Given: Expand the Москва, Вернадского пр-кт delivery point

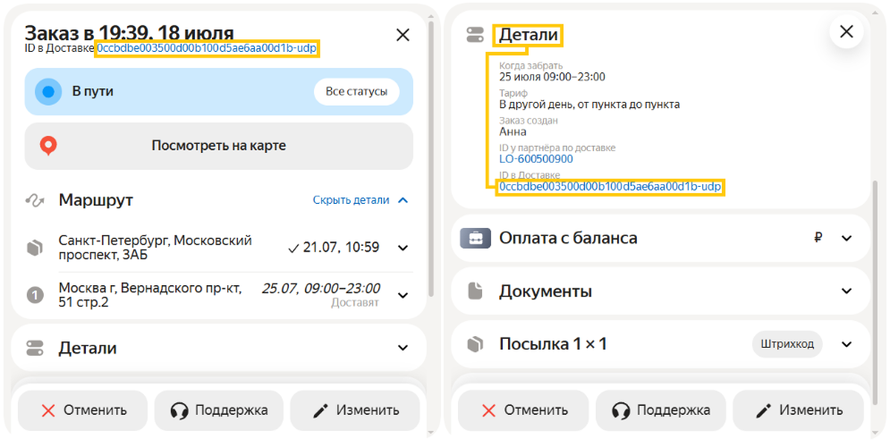Looking at the screenshot, I should (x=403, y=294).
